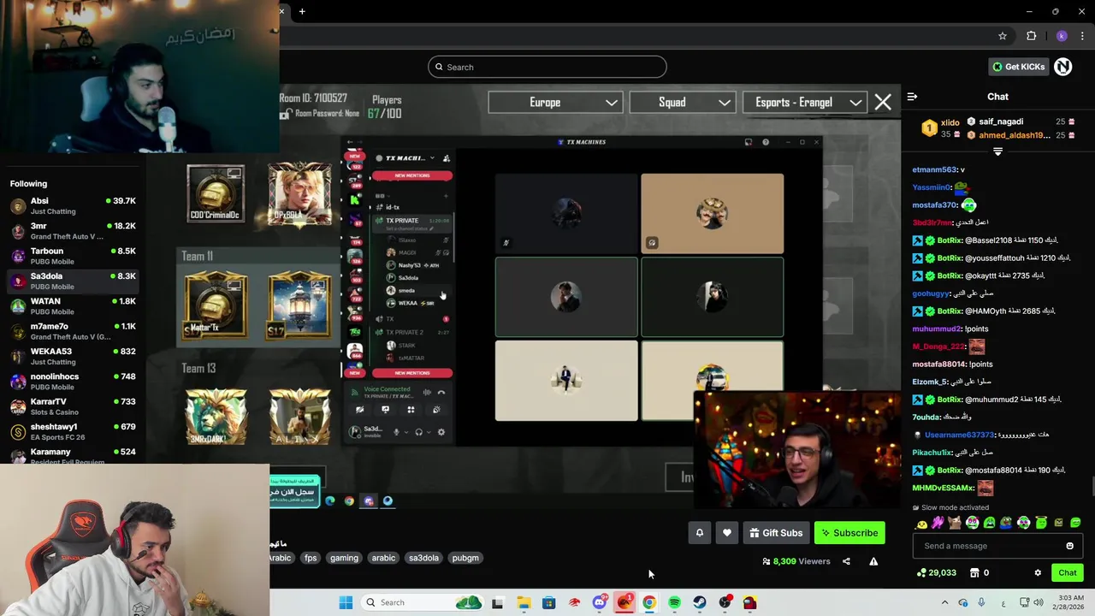Click the cat emote in quick emotes

tap(955, 523)
